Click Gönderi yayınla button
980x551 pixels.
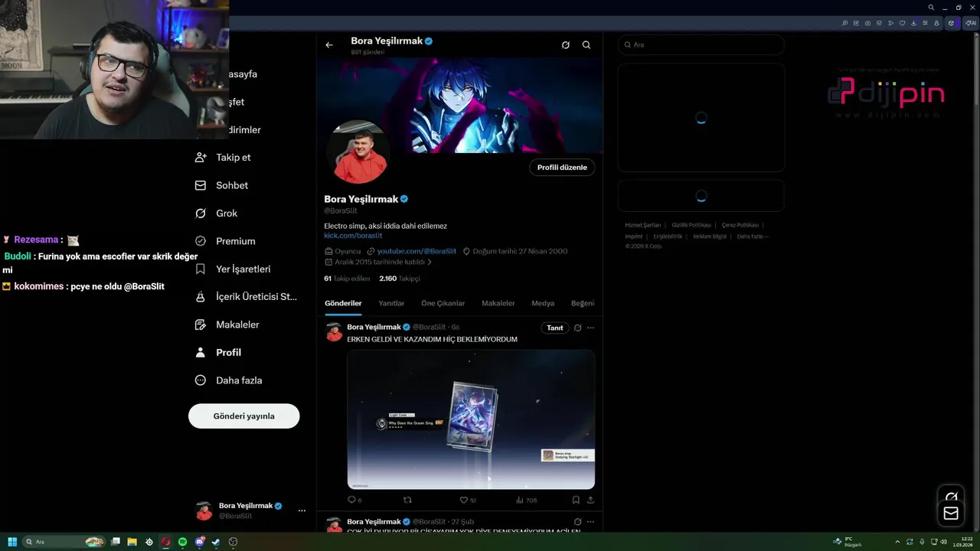pos(244,416)
